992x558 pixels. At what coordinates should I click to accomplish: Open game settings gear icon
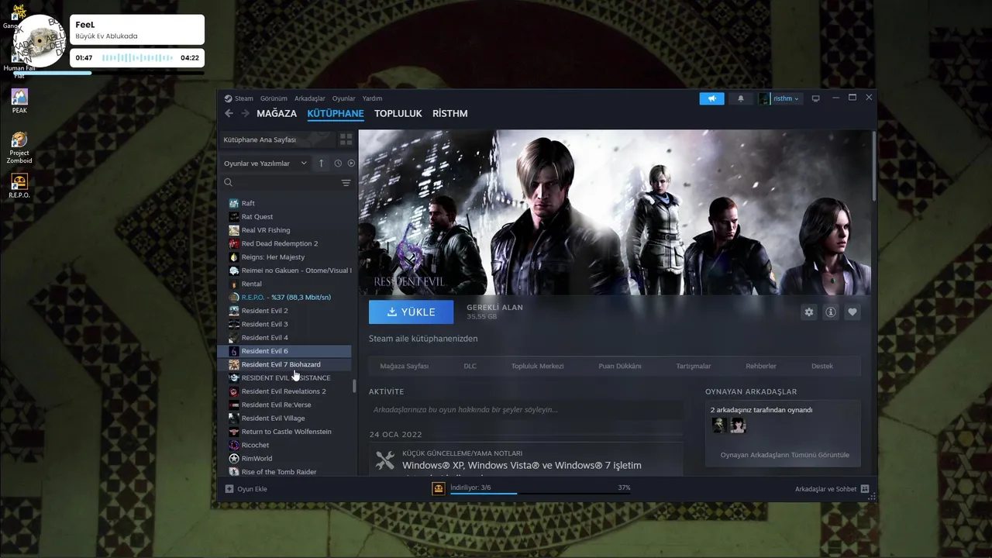pos(809,312)
